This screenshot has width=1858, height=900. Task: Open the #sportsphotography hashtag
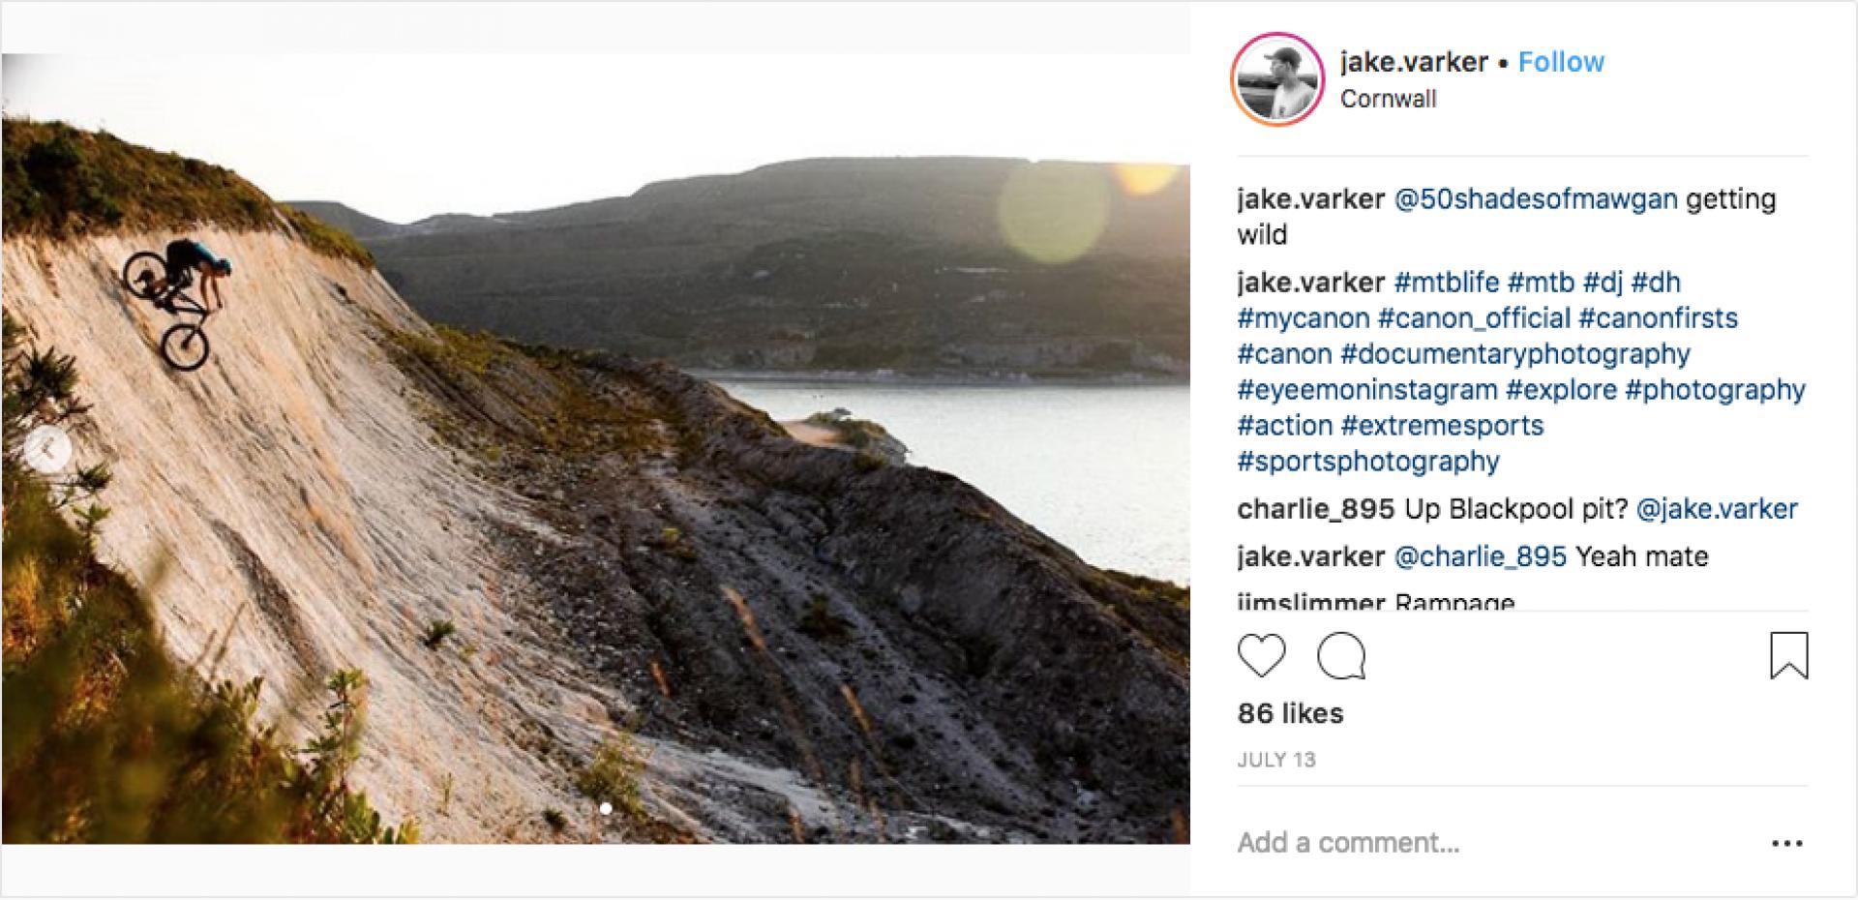coord(1368,462)
